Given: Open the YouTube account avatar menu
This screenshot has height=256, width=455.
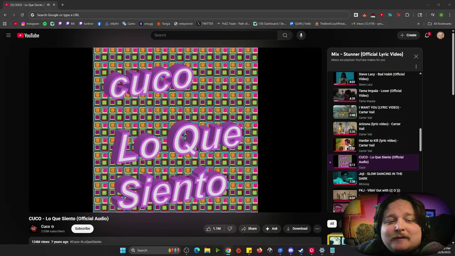Looking at the screenshot, I should 440,35.
